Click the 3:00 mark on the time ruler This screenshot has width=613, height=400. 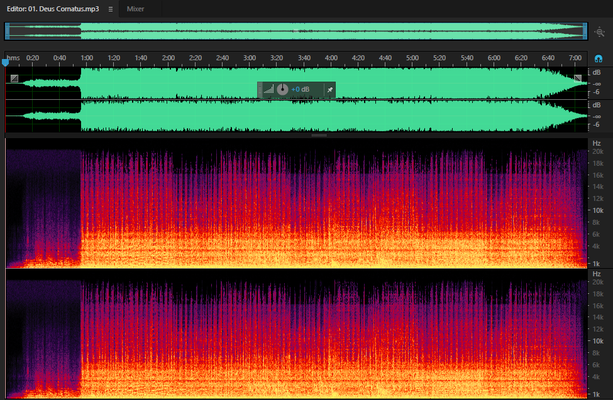[250, 58]
